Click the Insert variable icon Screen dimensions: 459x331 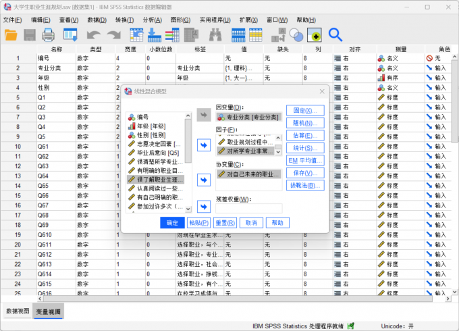click(256, 35)
